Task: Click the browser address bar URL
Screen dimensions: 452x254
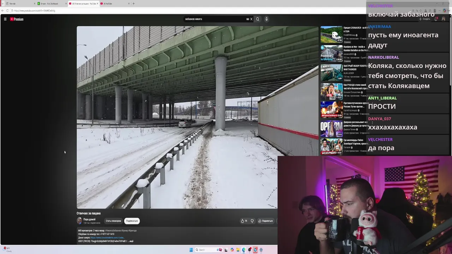Action: pos(35,11)
